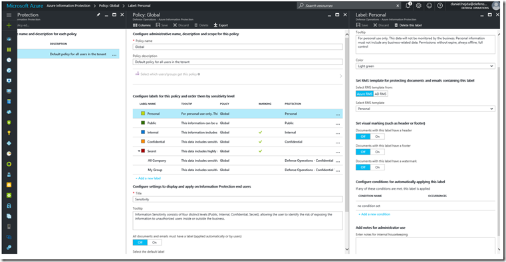This screenshot has width=506, height=262.
Task: Click Save in Label: Personal toolbar
Action: tap(362, 25)
